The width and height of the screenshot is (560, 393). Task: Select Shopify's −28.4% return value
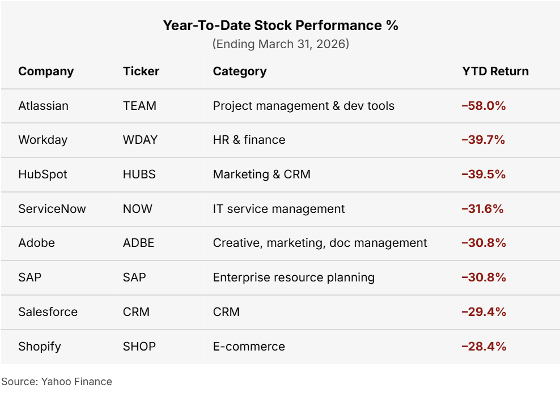[483, 347]
